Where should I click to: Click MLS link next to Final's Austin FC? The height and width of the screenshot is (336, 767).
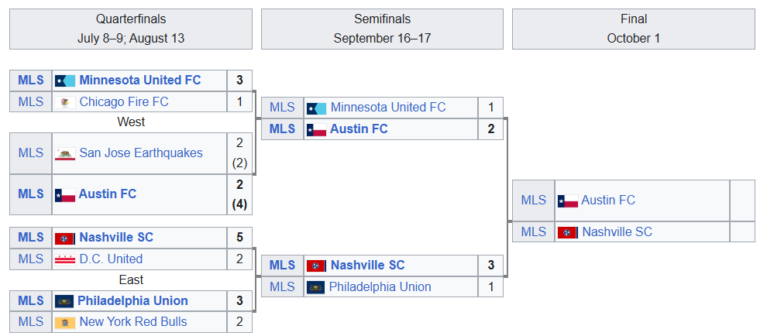point(534,201)
